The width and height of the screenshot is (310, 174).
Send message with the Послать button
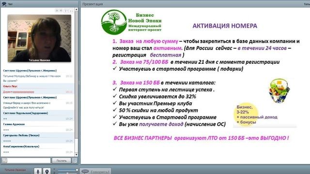tap(62, 160)
